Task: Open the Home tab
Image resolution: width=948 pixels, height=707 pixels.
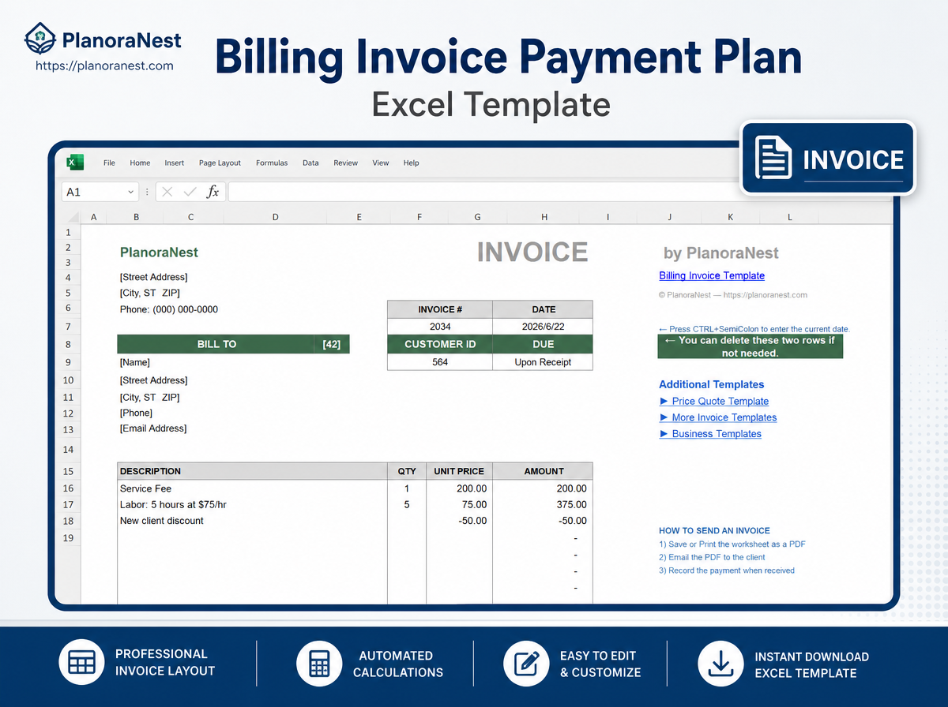Action: 140,163
